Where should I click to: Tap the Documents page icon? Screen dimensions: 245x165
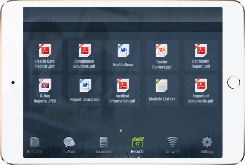[104, 142]
